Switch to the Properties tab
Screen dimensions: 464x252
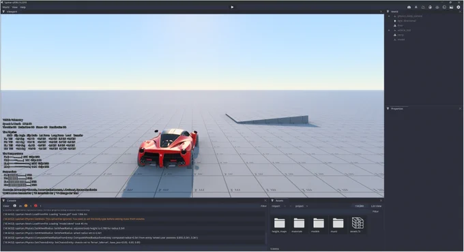(397, 109)
